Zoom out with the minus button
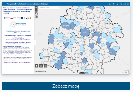 click(36, 10)
